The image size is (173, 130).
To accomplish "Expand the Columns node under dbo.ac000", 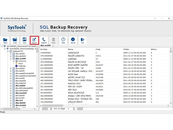I will pyautogui.click(x=13, y=61).
